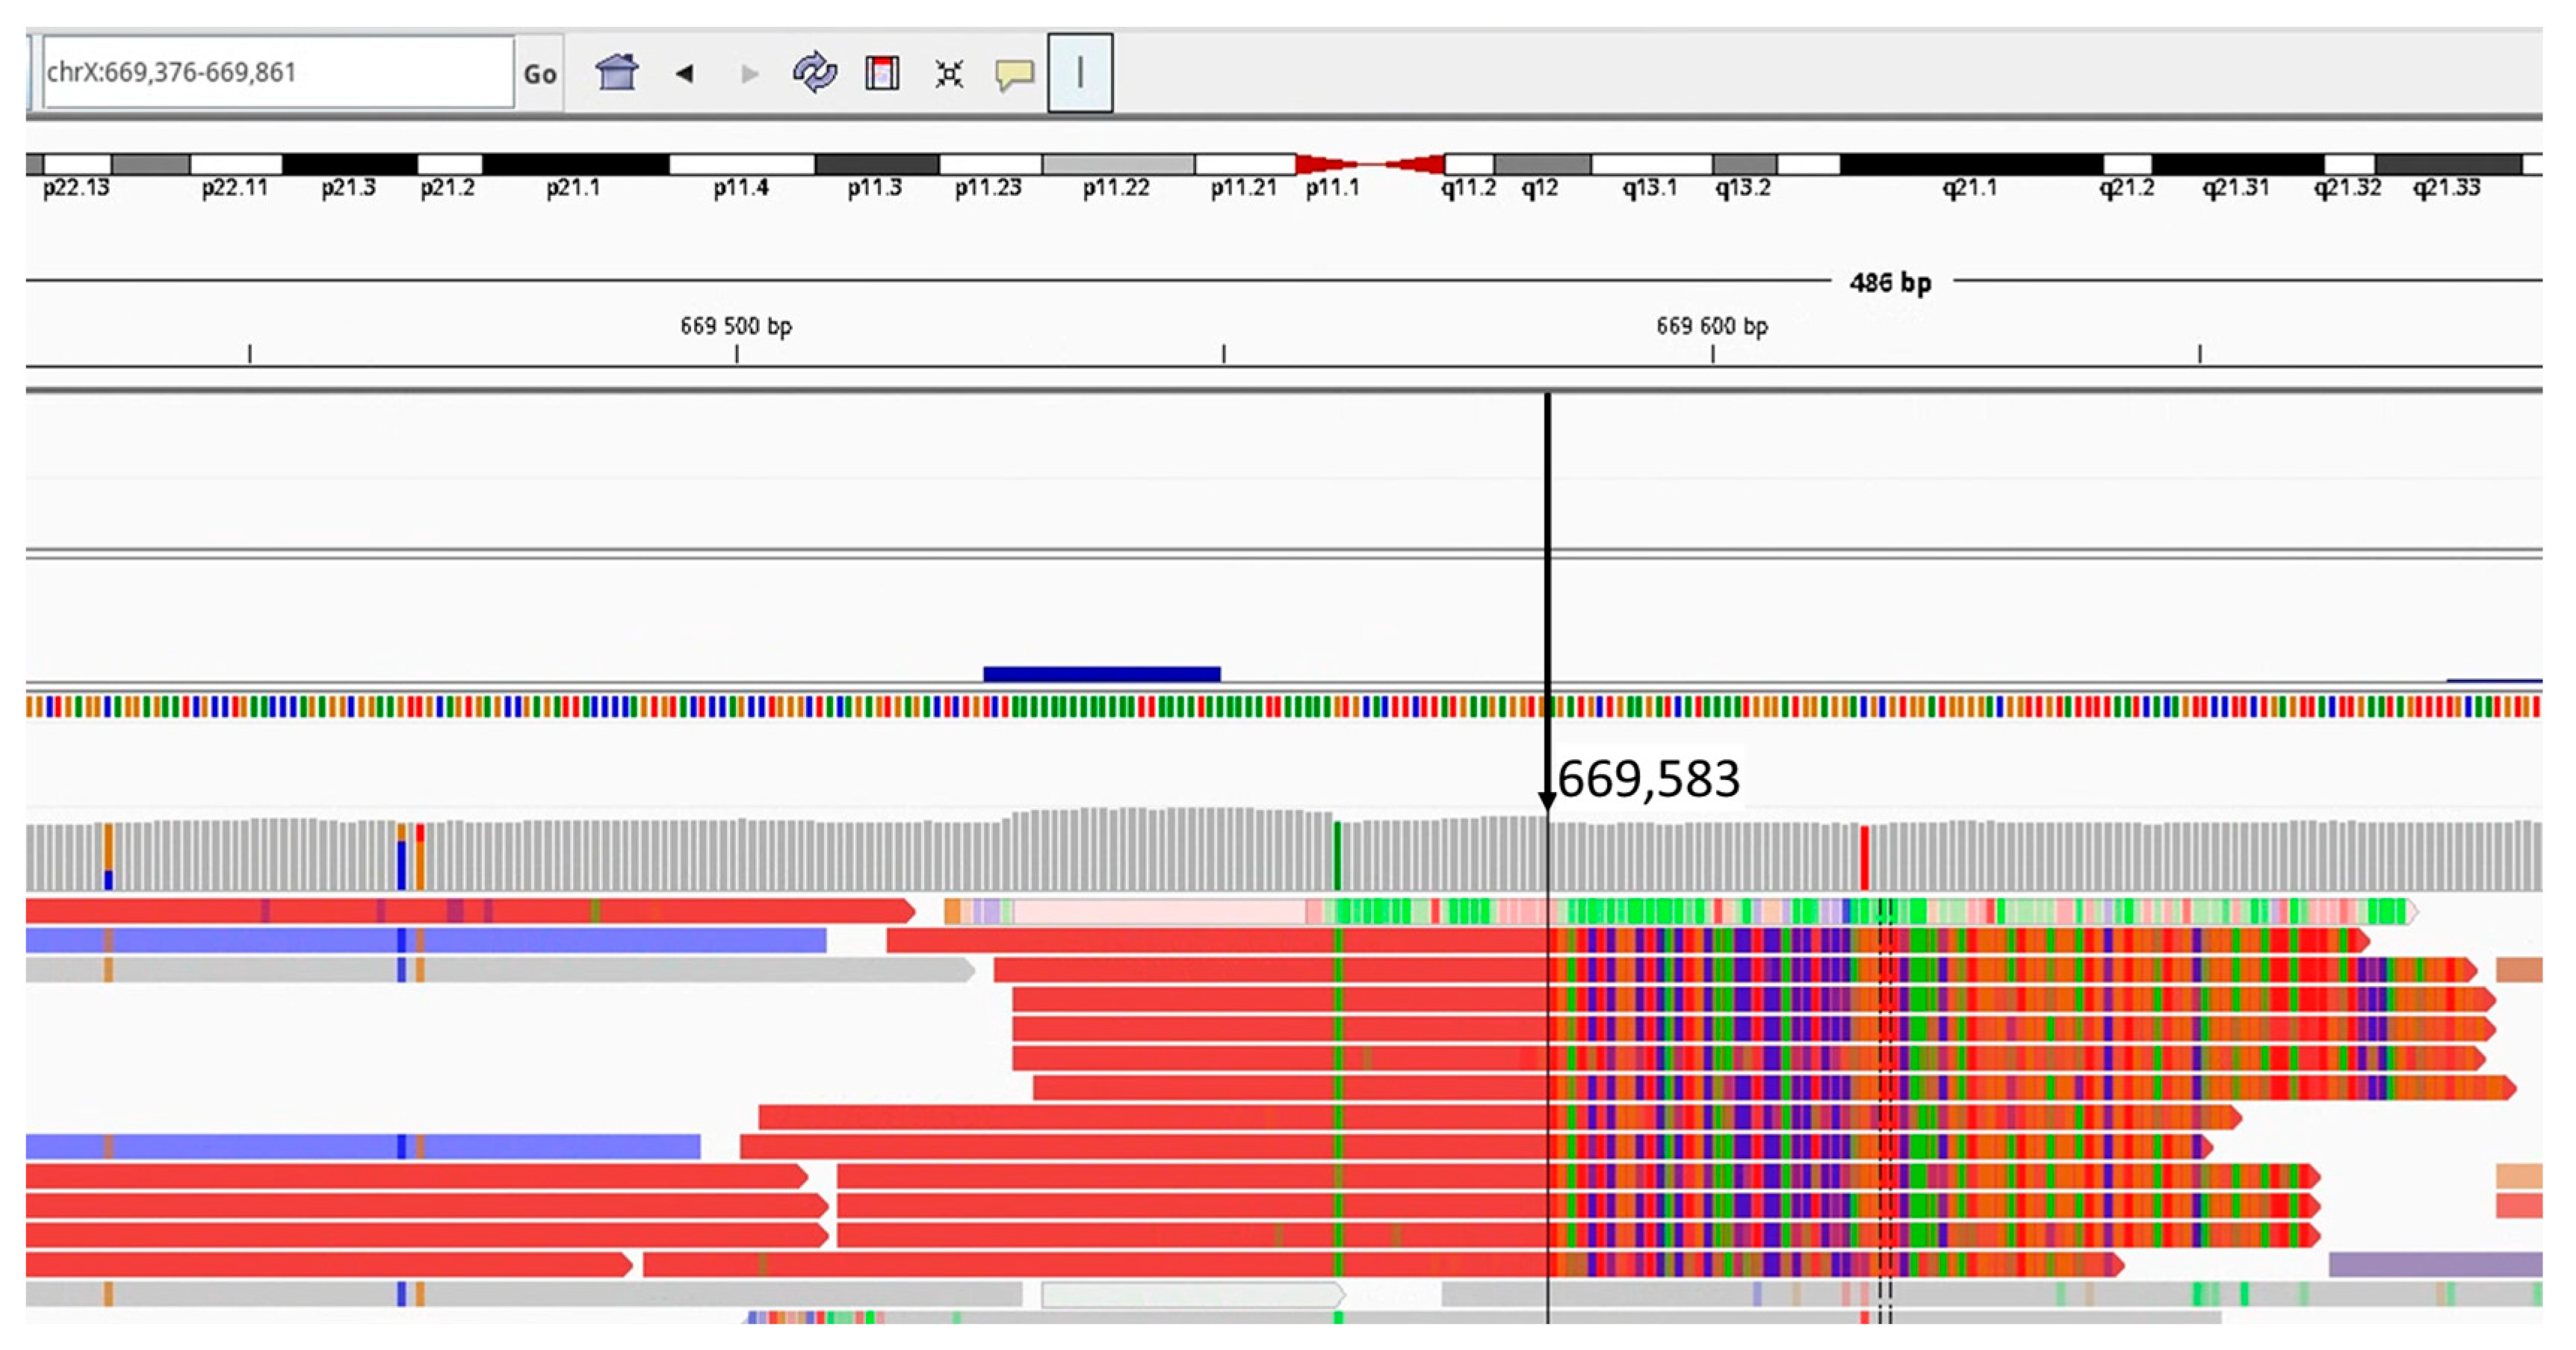Go back with the left arrow
Viewport: 2576px width, 1350px height.
[685, 73]
